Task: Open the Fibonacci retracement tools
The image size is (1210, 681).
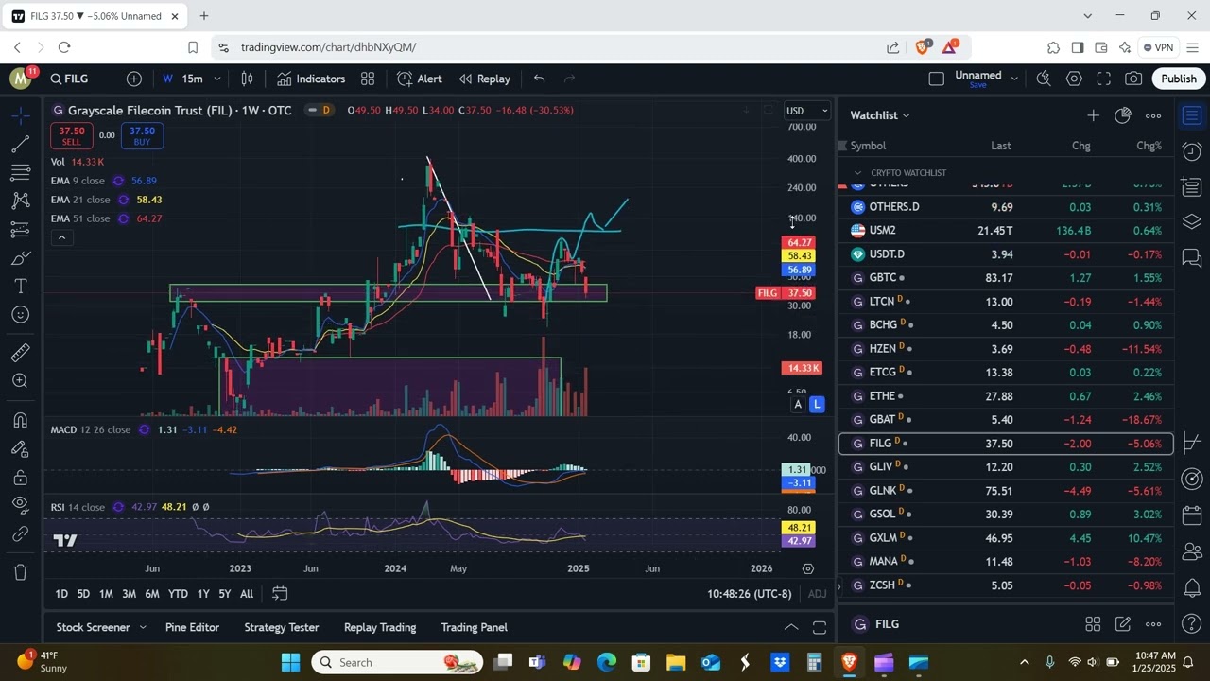Action: coord(20,172)
